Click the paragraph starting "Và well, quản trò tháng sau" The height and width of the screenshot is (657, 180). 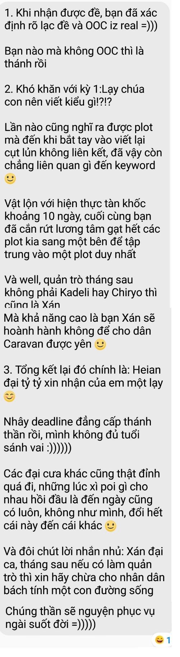click(81, 292)
